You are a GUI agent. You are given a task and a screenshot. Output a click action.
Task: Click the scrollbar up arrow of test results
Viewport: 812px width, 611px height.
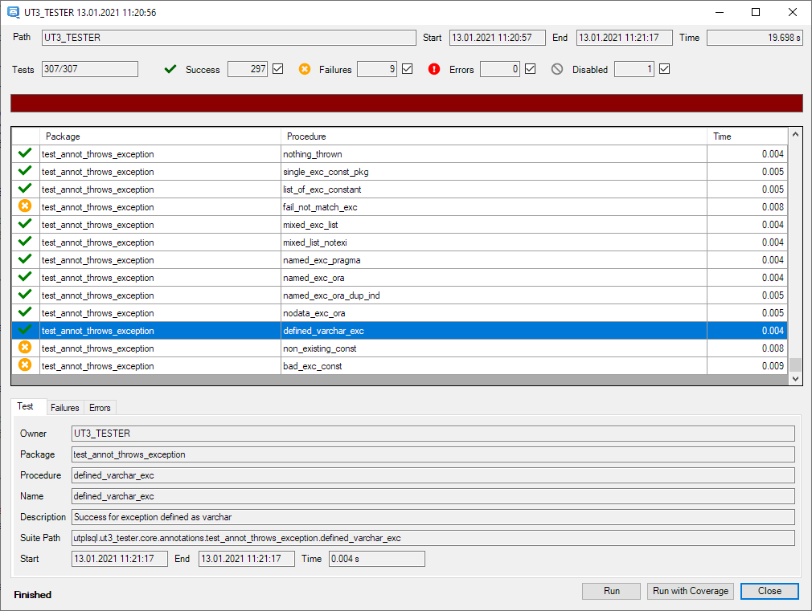(795, 134)
